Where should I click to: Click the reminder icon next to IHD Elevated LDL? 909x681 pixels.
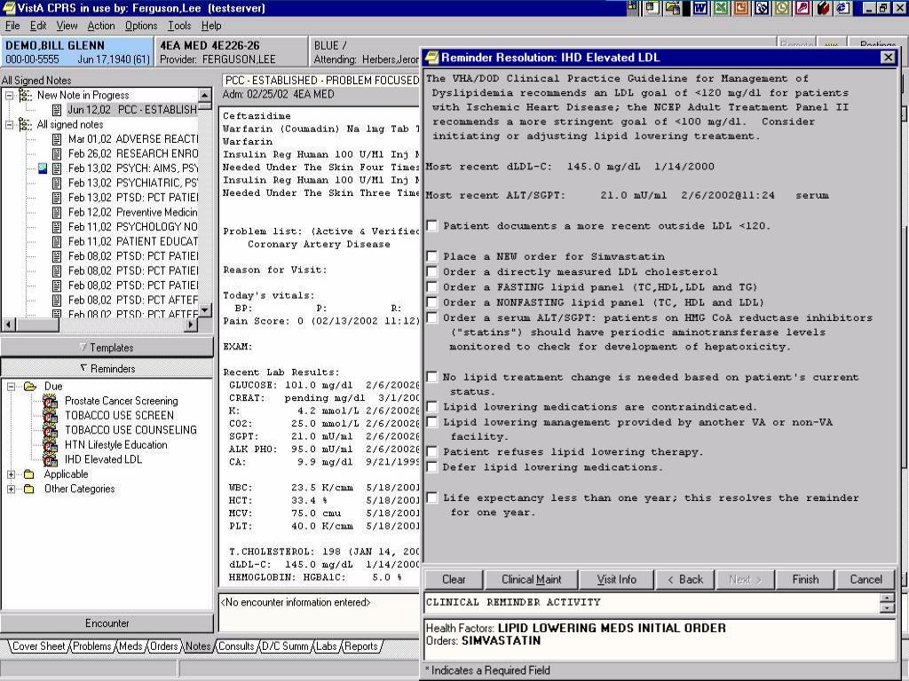(x=51, y=459)
